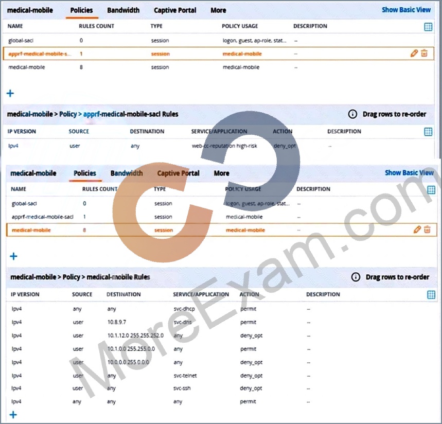Image resolution: width=442 pixels, height=424 pixels.
Task: Select the svc-telnet deny_opt rule row
Action: (x=221, y=376)
